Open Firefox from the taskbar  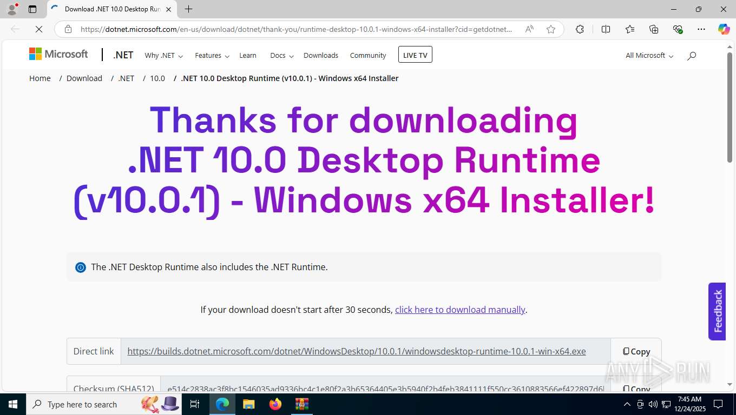(275, 404)
